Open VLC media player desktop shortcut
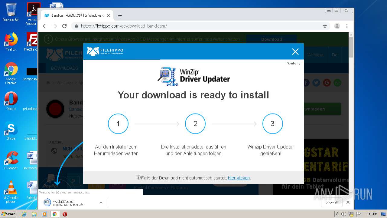The width and height of the screenshot is (387, 218). coord(11,192)
